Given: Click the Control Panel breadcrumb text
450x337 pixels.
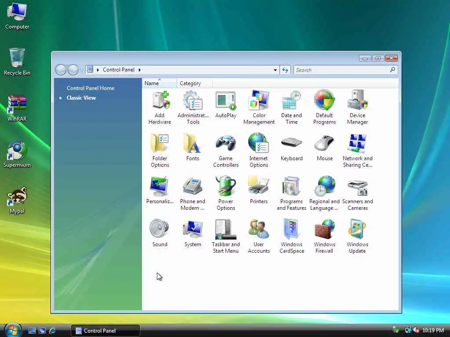Looking at the screenshot, I should point(119,70).
